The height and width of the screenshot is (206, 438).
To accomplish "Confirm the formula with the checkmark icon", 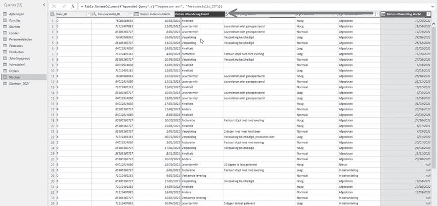I will tap(63, 6).
